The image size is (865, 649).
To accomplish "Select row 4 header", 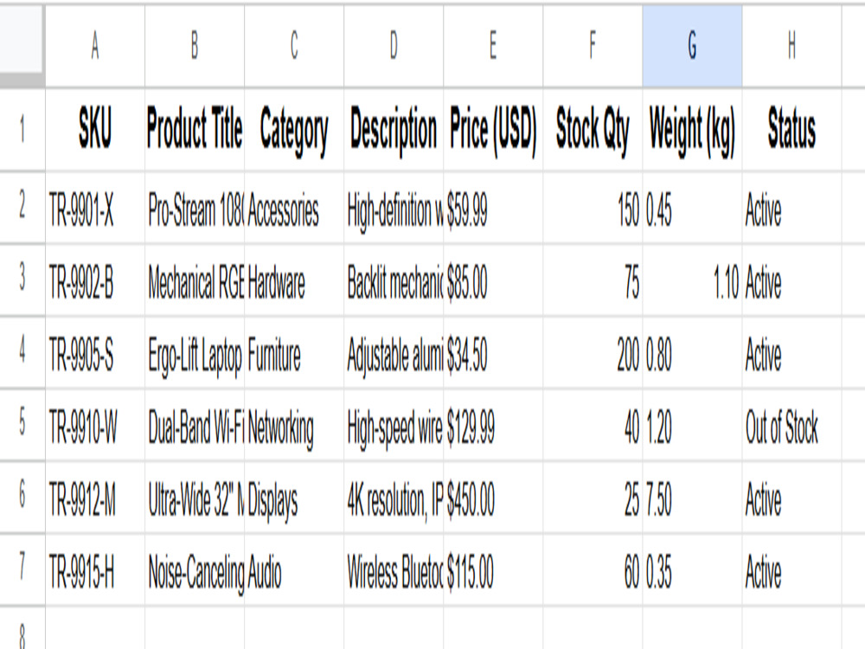I will click(22, 353).
